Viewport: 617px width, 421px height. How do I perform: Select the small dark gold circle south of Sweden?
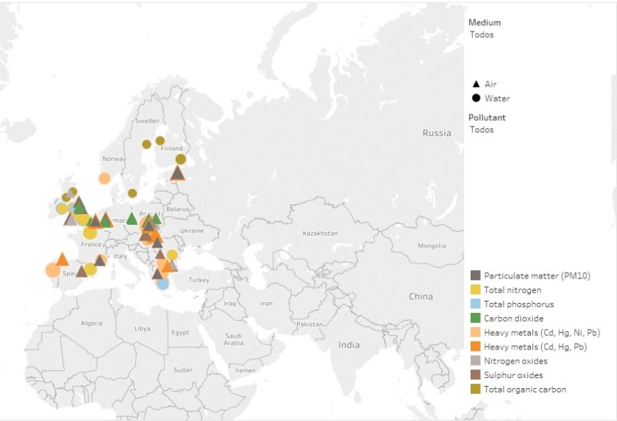pyautogui.click(x=132, y=193)
